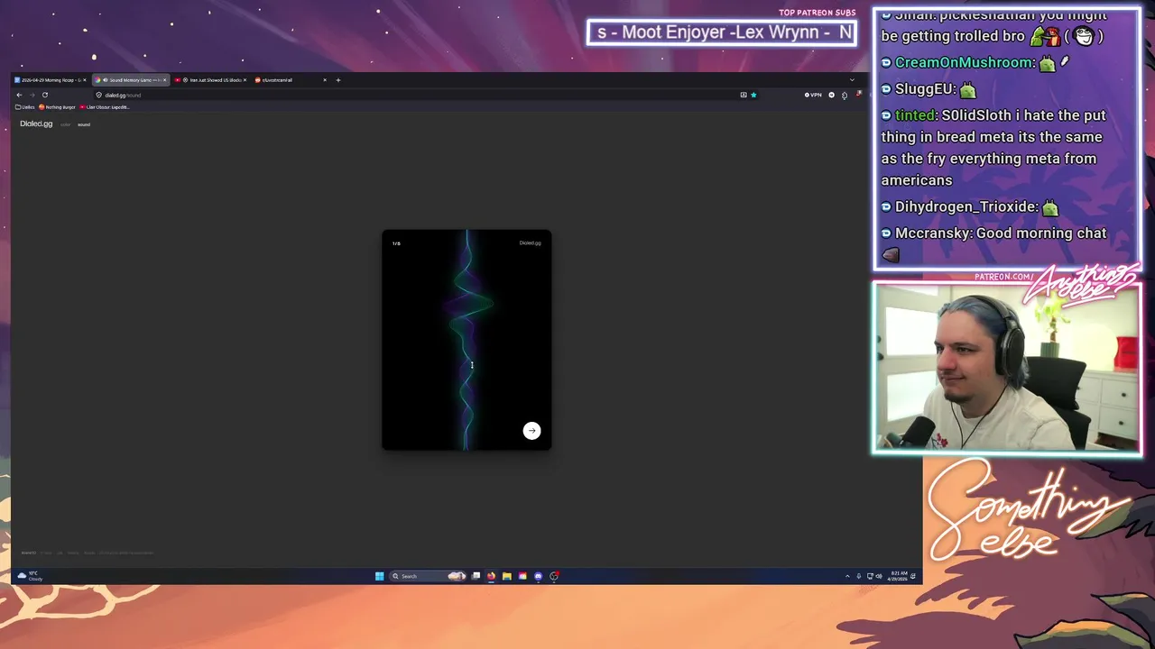Screen dimensions: 1155x649
Task: Go back in browser history
Action: [x=19, y=95]
